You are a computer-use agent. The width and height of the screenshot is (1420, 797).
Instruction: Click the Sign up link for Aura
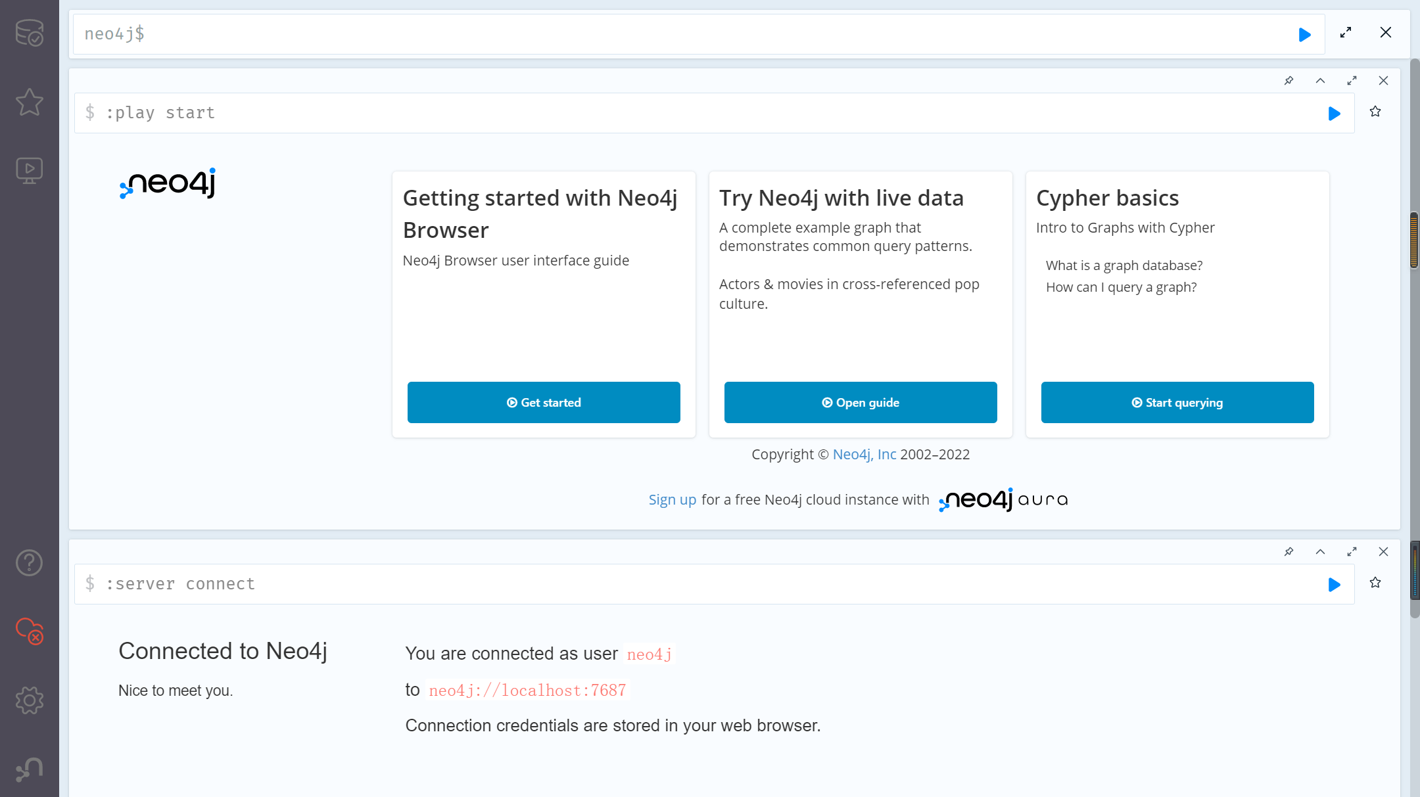click(673, 500)
